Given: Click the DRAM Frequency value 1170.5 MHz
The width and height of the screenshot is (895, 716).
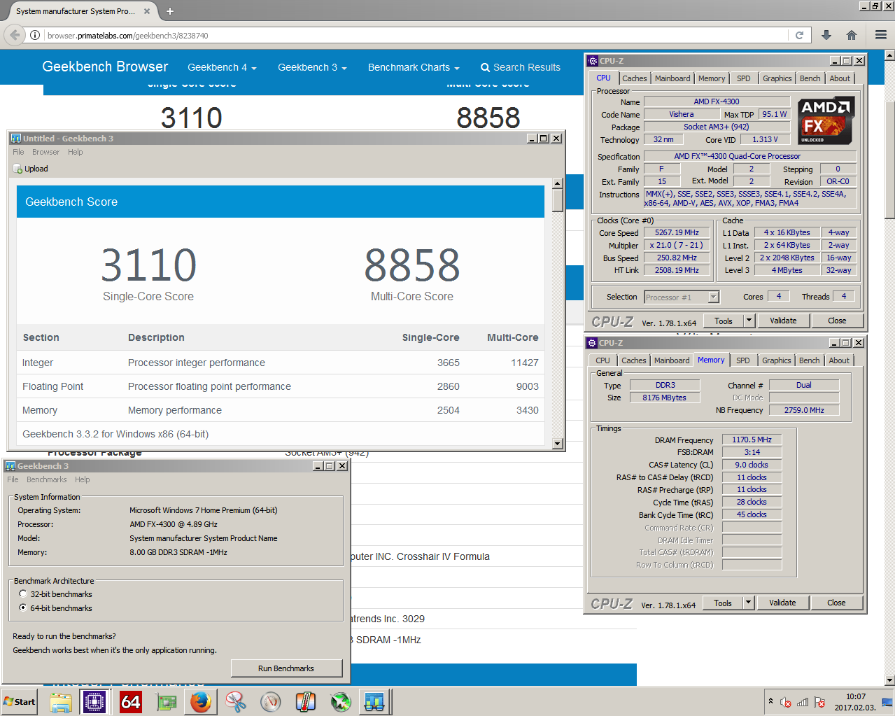Looking at the screenshot, I should point(752,440).
